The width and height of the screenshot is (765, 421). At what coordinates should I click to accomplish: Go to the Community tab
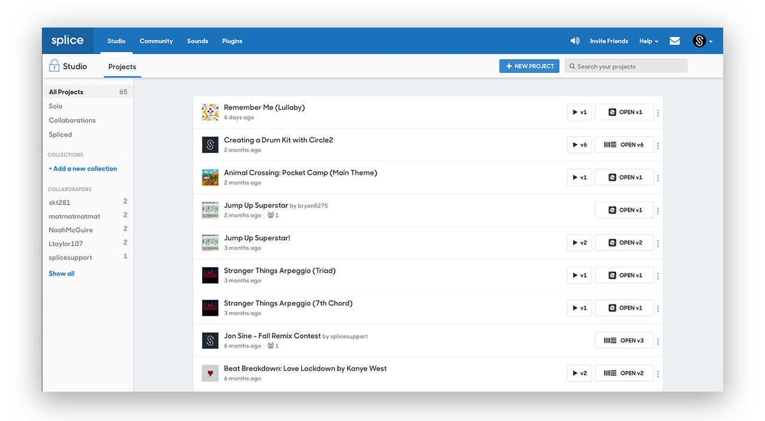[x=156, y=41]
